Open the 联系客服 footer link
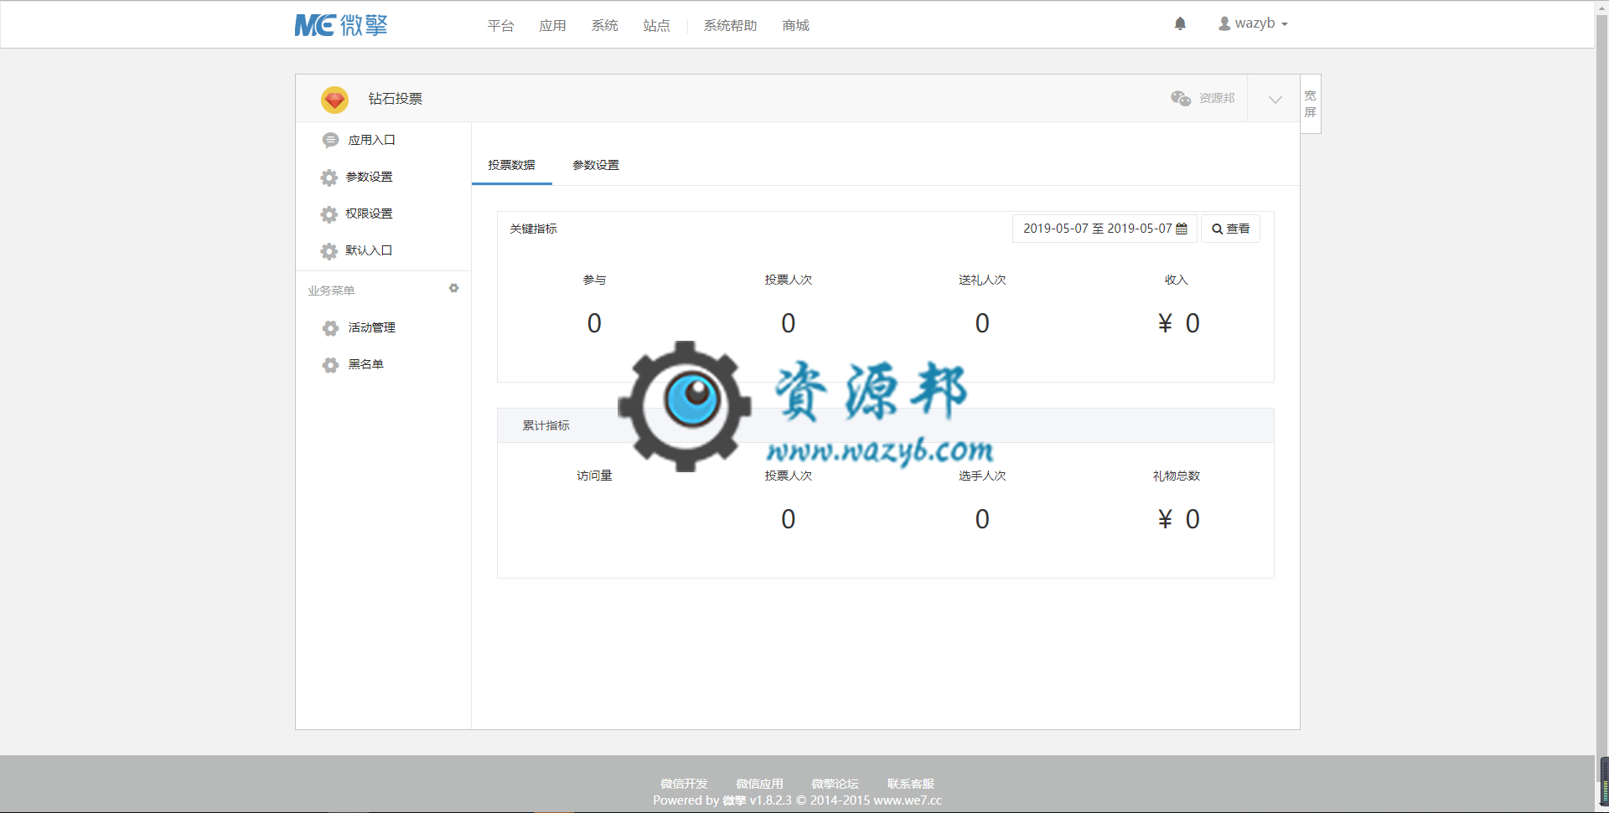The width and height of the screenshot is (1609, 813). [910, 784]
